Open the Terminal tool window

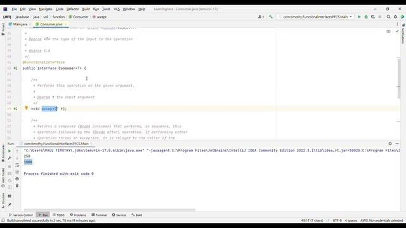[99, 215]
